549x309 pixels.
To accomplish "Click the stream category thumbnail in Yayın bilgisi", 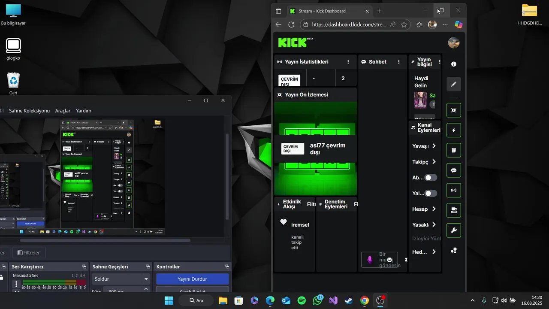I will 420,100.
